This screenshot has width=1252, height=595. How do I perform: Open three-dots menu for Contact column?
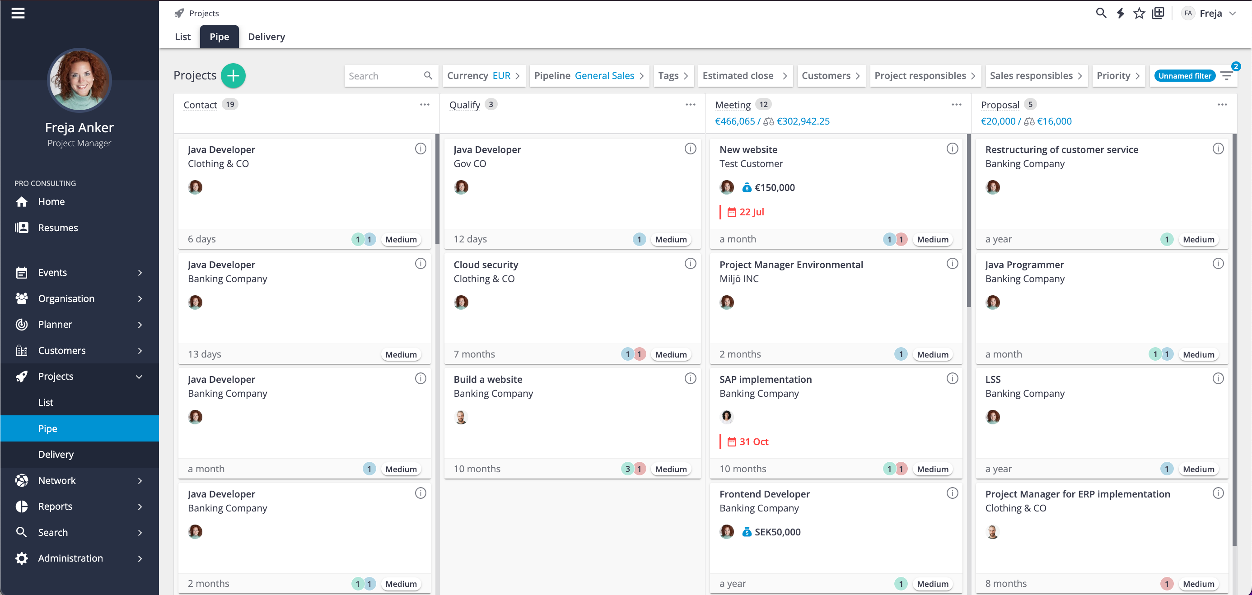point(424,104)
